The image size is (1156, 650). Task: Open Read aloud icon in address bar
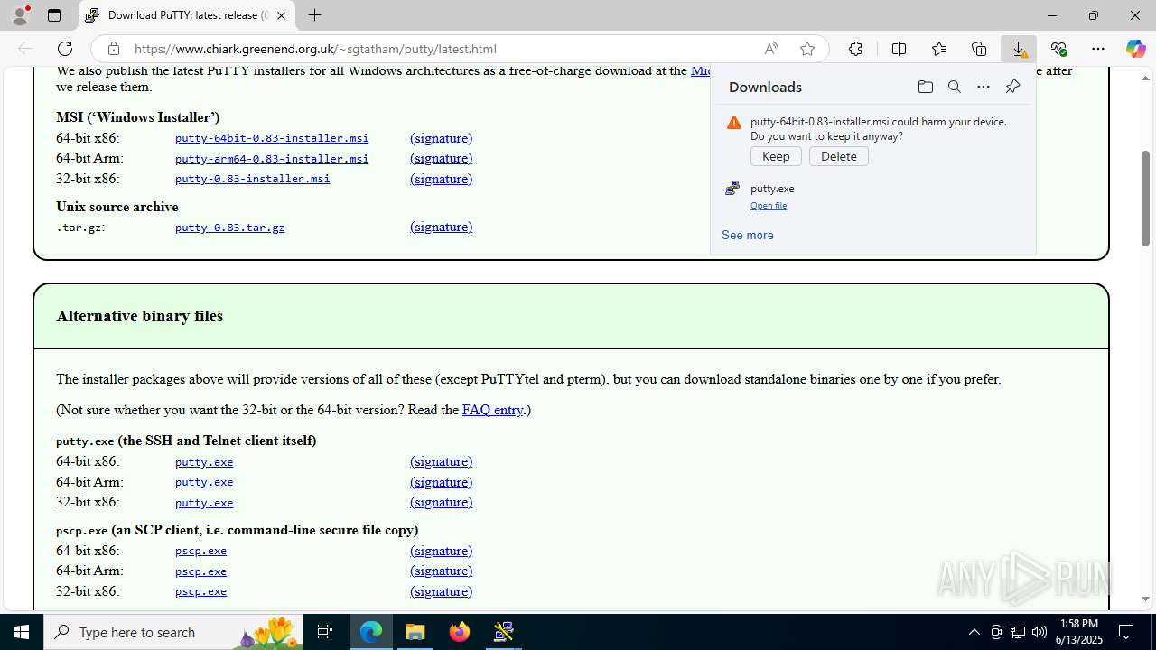771,49
